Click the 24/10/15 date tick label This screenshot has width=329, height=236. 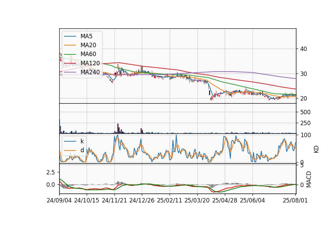86,200
